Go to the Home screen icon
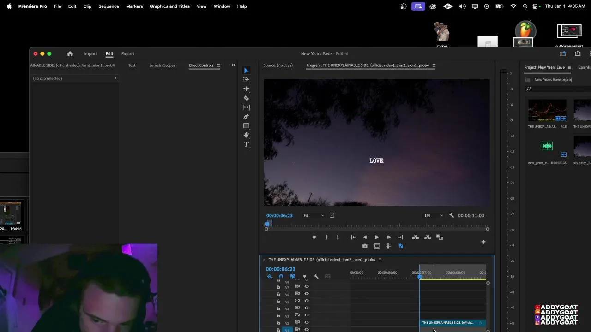 pyautogui.click(x=70, y=54)
